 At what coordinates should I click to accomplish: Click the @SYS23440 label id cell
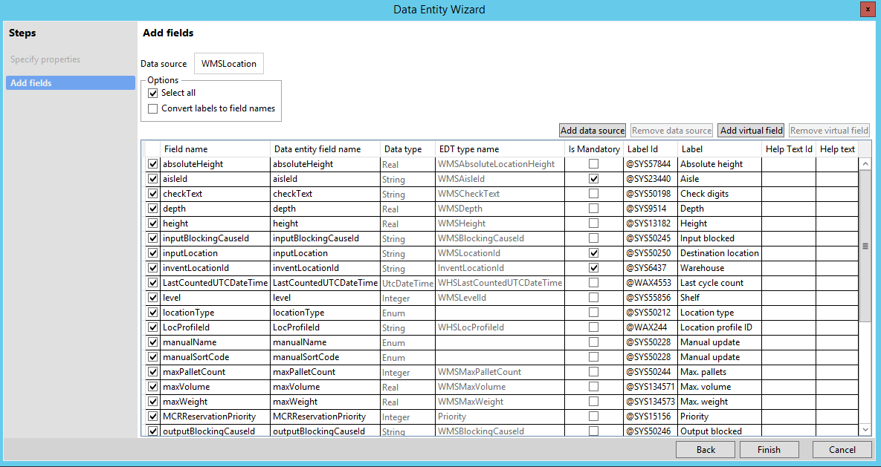pyautogui.click(x=650, y=179)
